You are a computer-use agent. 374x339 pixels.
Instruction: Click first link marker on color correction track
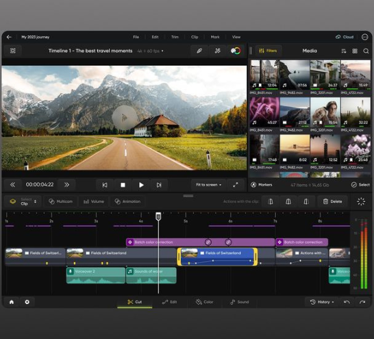[208, 242]
